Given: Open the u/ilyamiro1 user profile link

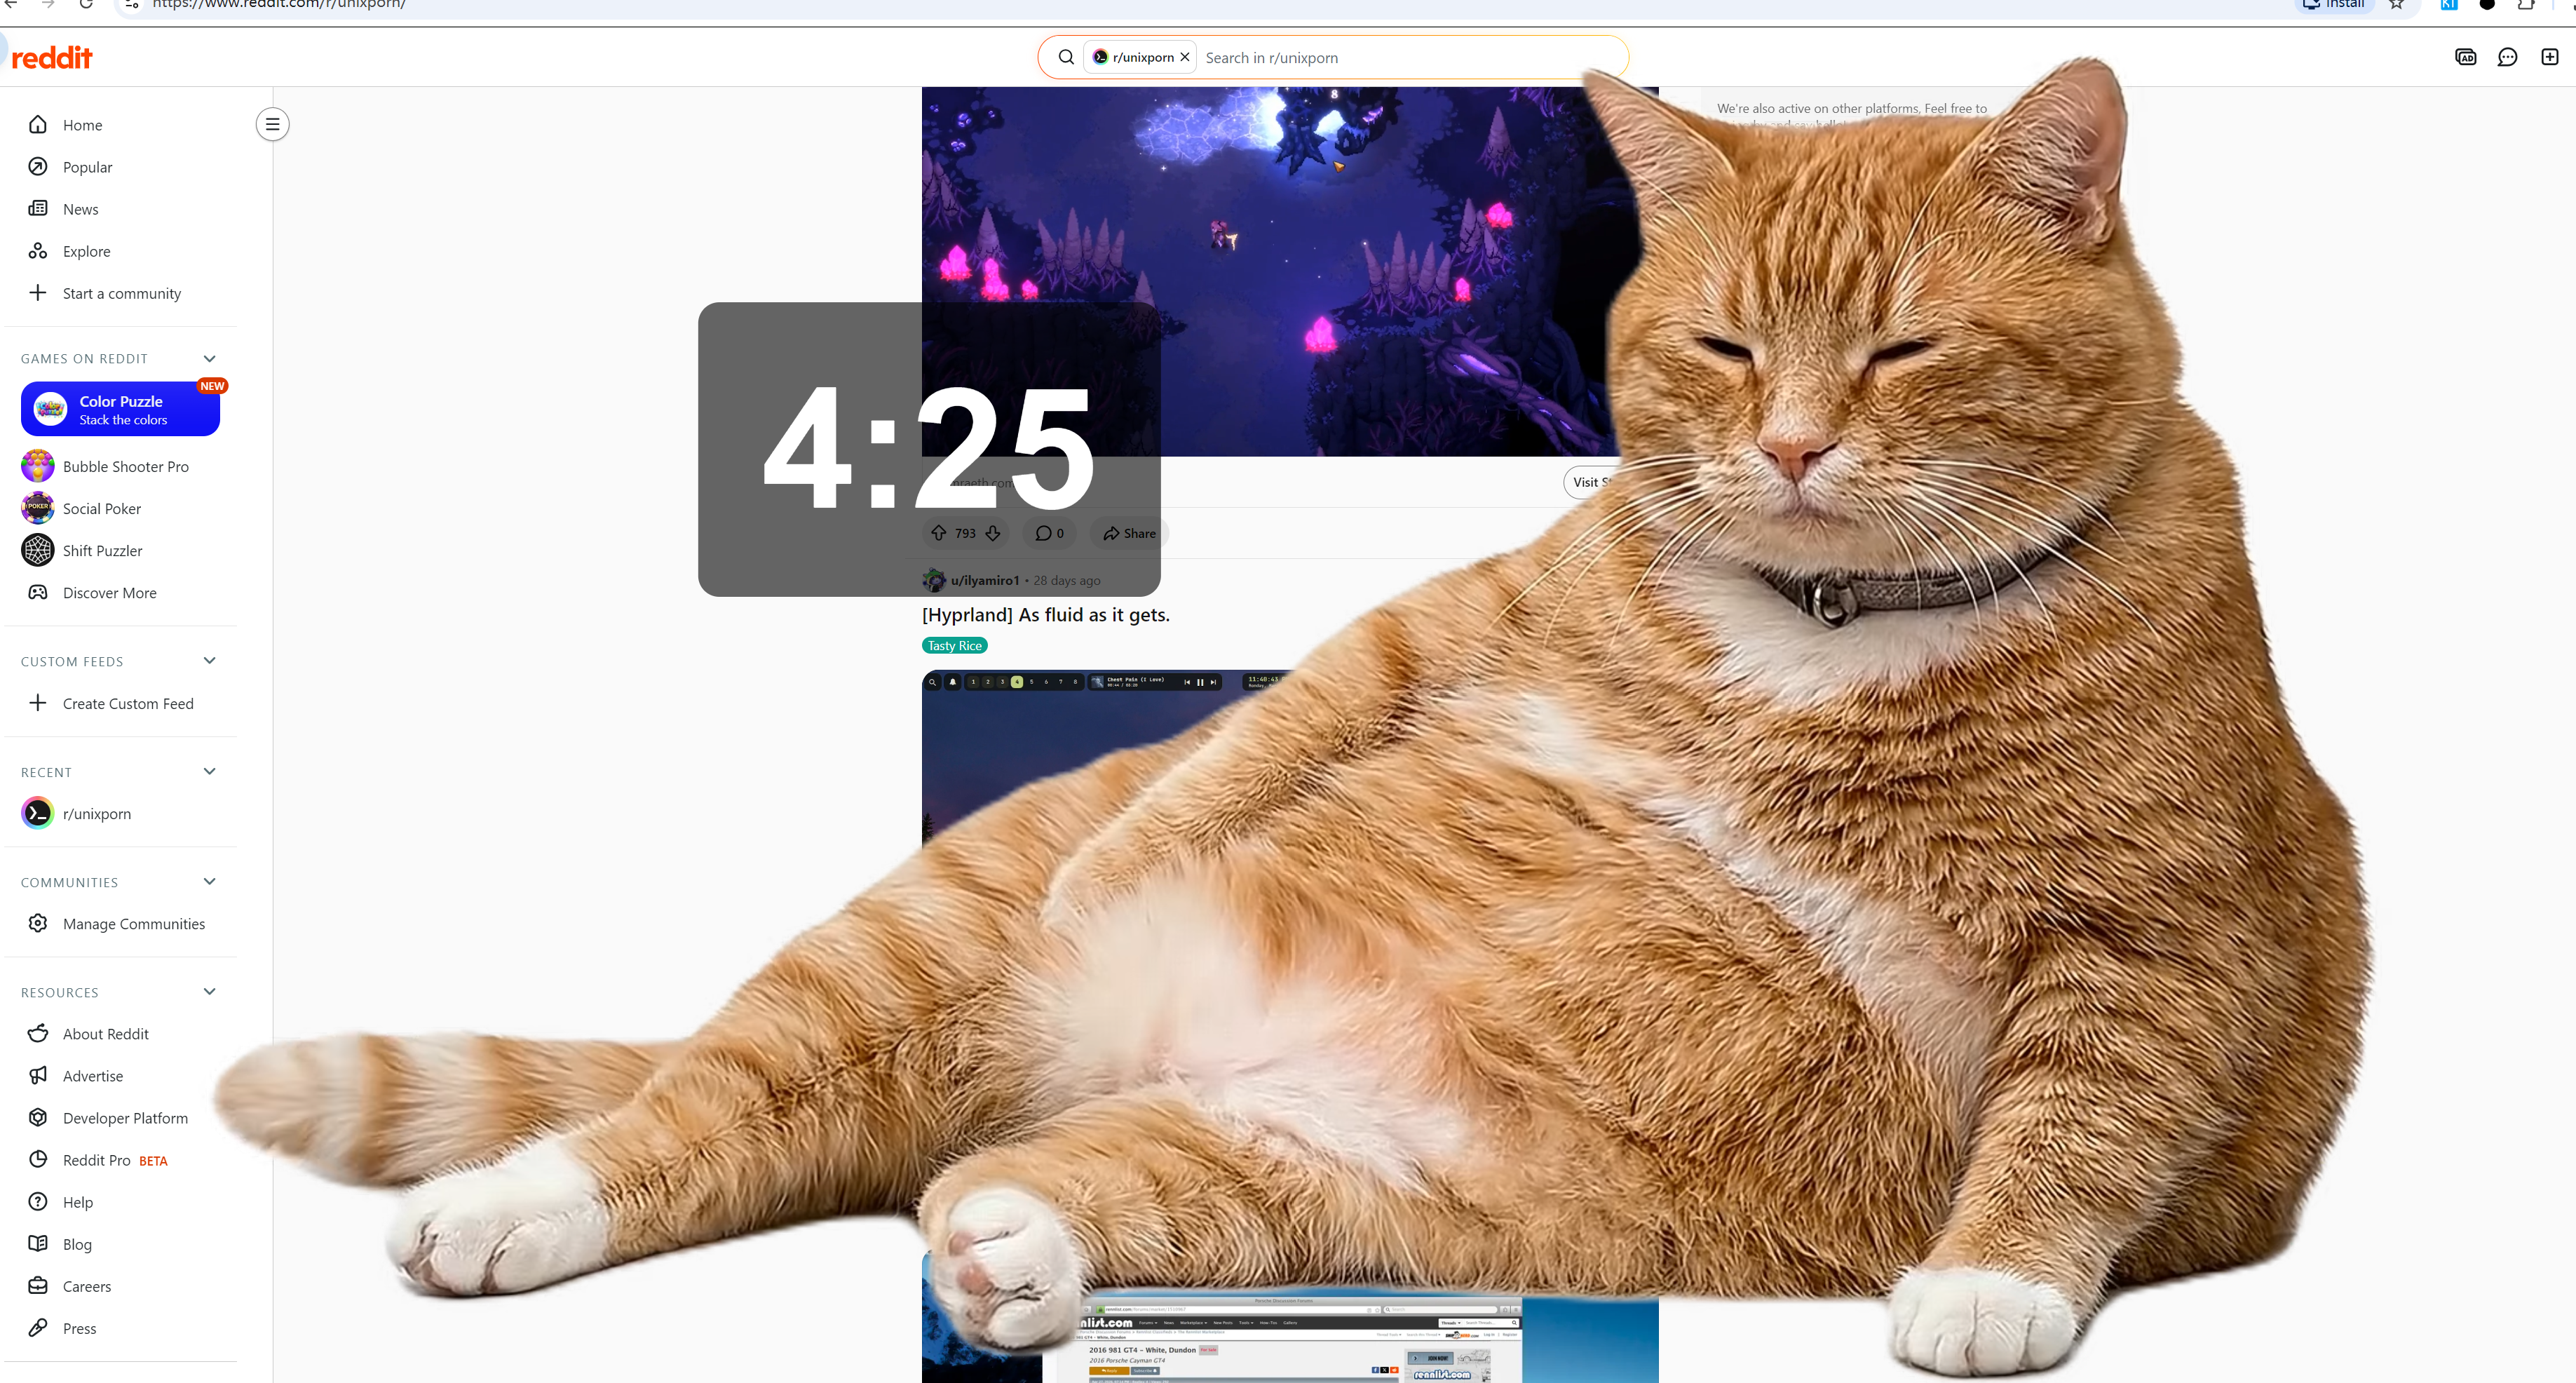Looking at the screenshot, I should coord(984,580).
